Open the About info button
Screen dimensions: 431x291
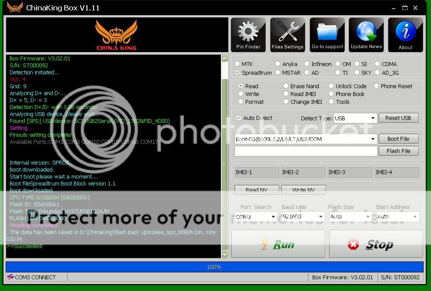(x=405, y=35)
